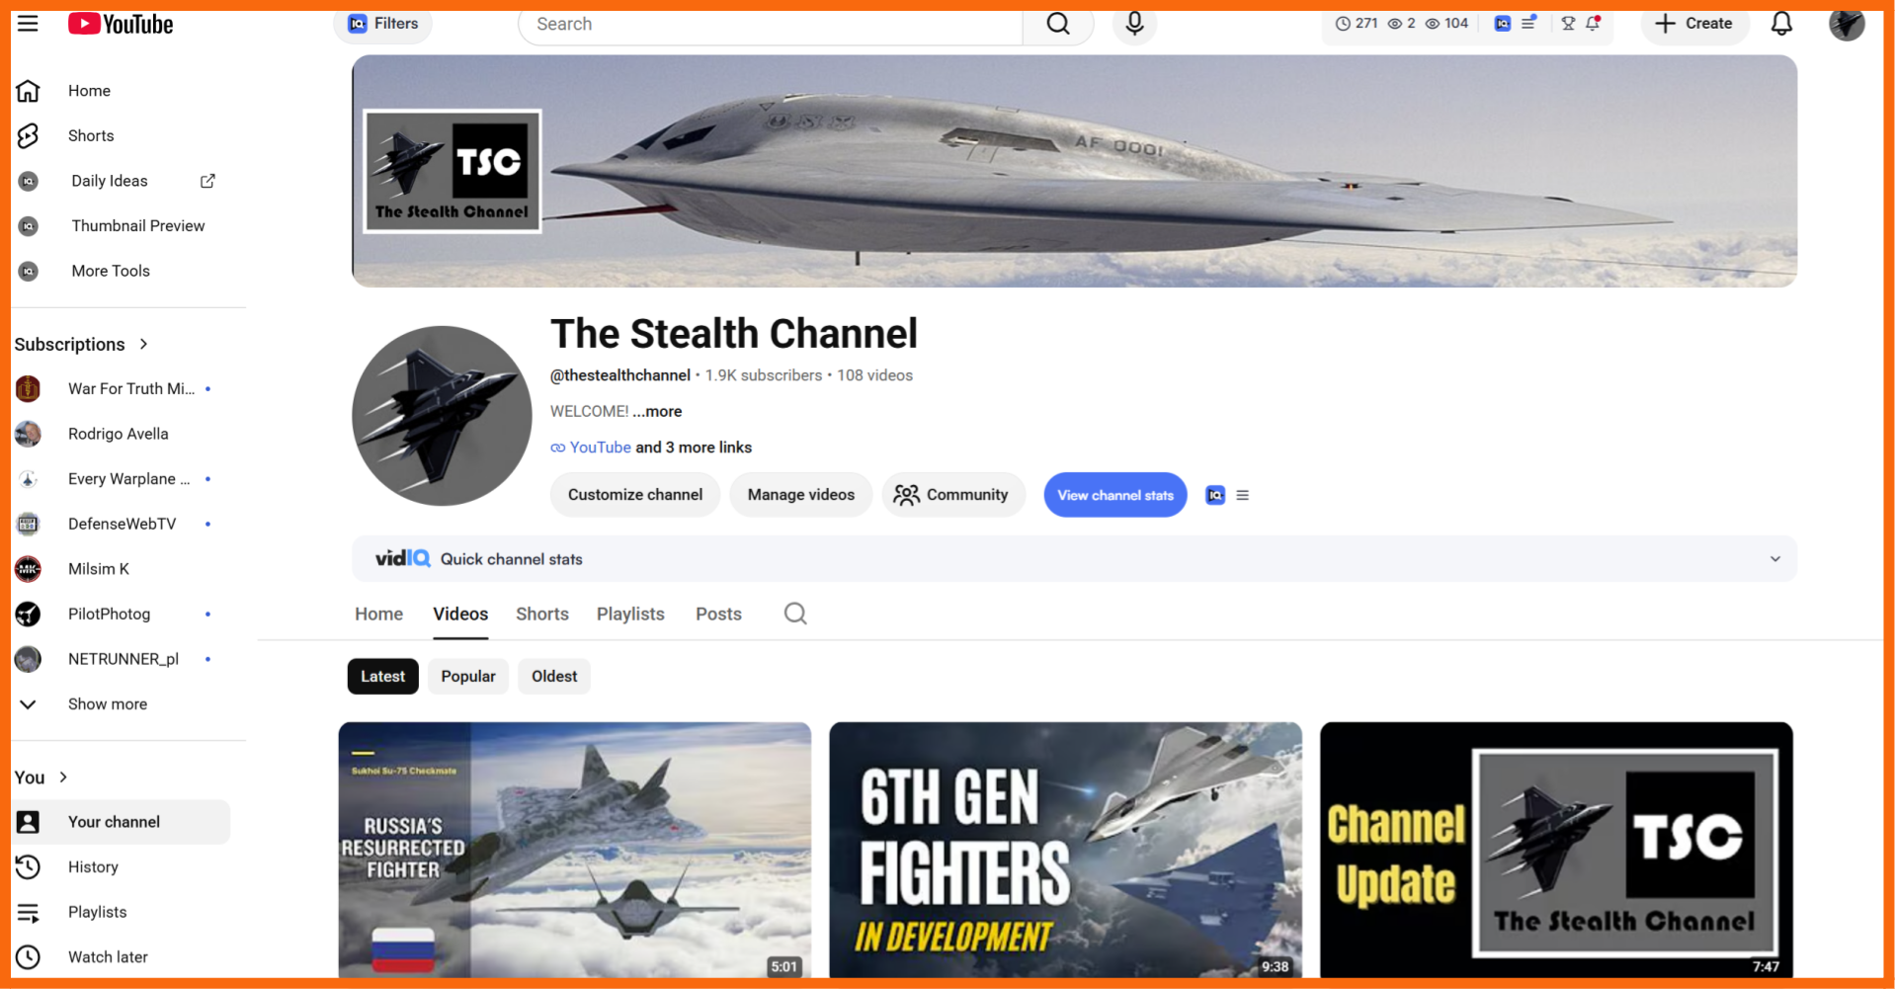Click the eye 104 views stat
1895x989 pixels.
pos(1446,24)
